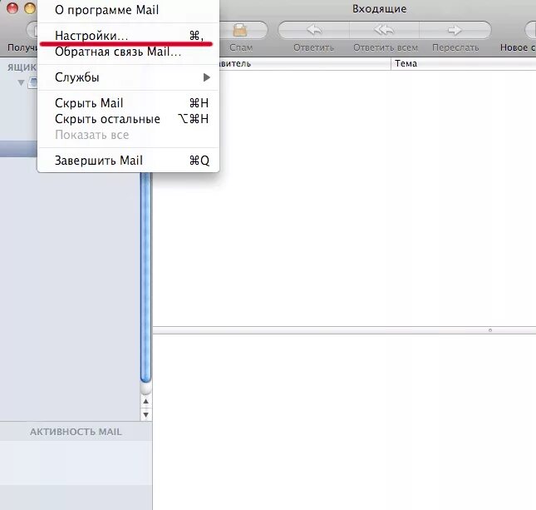Collapse the mailbox disclosure triangle in sidebar
This screenshot has height=510, width=536.
point(21,82)
